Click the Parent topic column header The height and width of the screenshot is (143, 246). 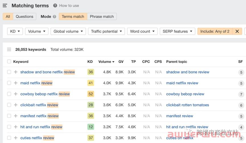click(177, 61)
